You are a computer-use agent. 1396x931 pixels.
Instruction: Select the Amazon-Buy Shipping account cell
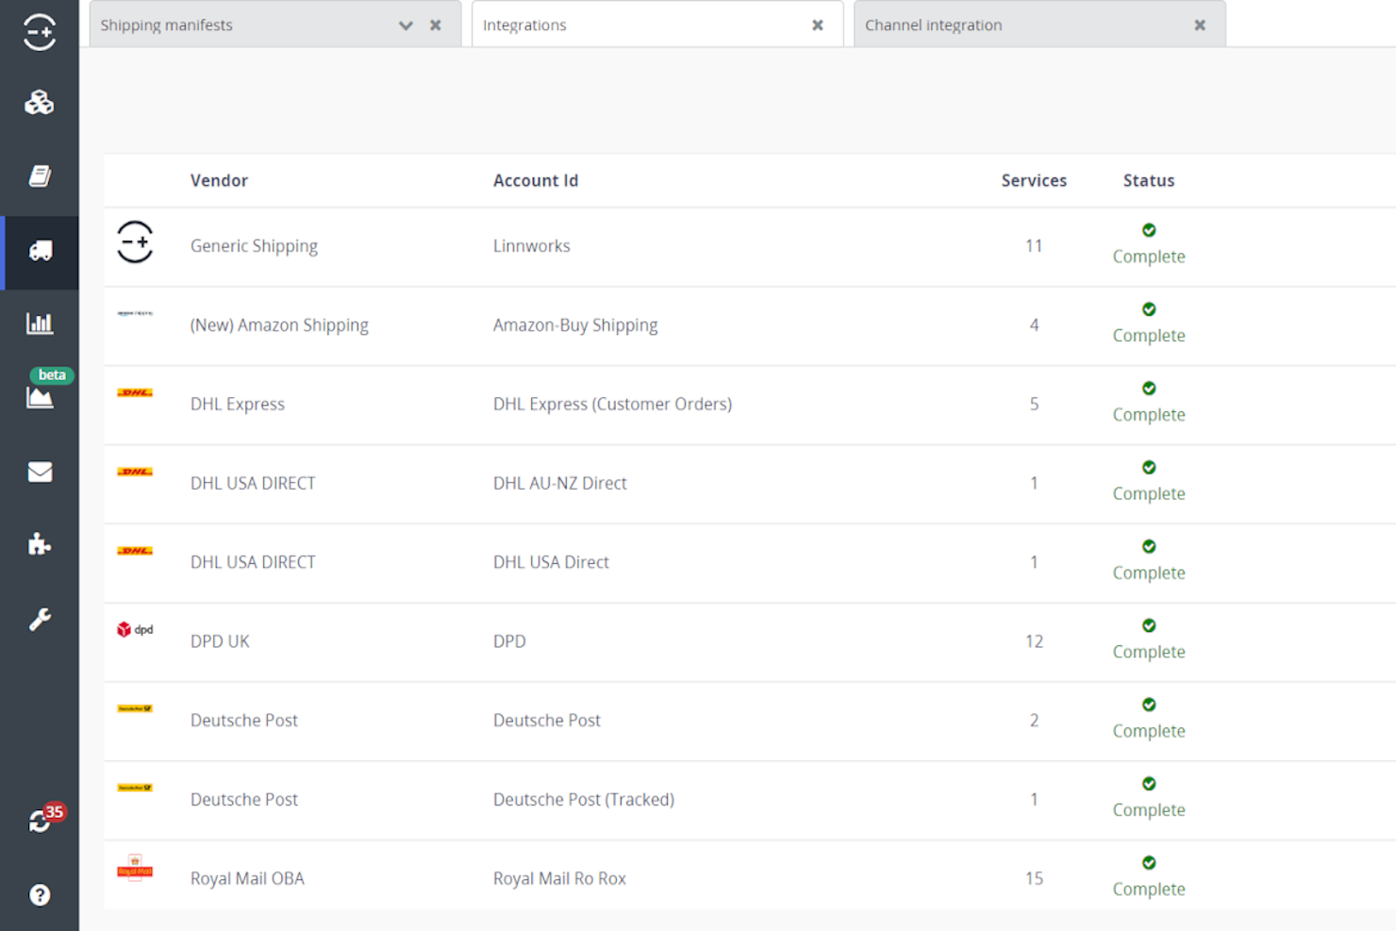click(x=575, y=325)
